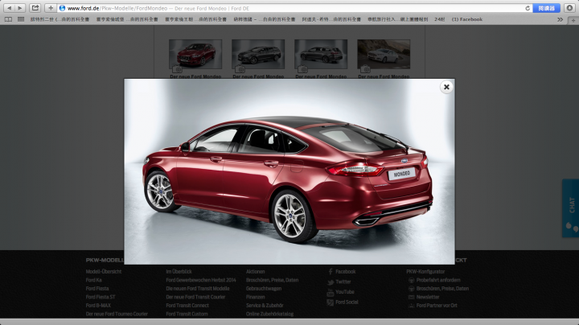Click the Ford Social icon in footer
This screenshot has width=579, height=325.
pos(331,302)
